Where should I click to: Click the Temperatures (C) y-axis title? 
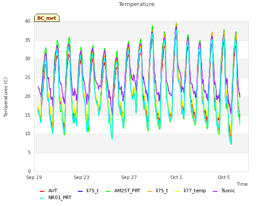(x=6, y=97)
